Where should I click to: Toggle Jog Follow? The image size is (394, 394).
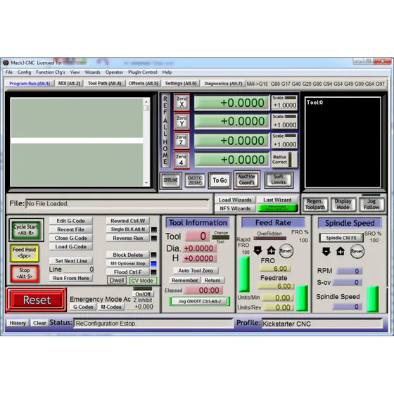coord(371,204)
